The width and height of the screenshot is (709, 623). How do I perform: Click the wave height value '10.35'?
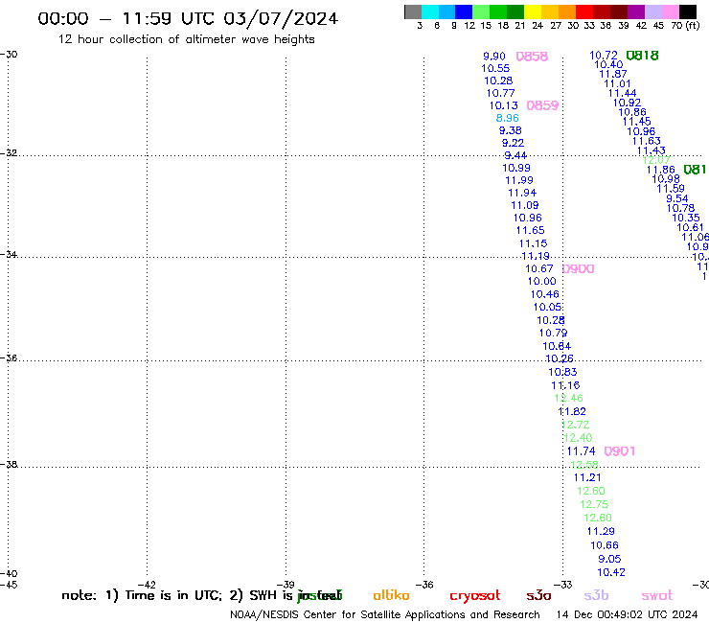(685, 218)
